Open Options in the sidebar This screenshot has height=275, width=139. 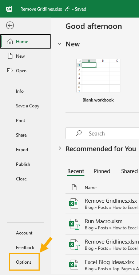(24, 262)
